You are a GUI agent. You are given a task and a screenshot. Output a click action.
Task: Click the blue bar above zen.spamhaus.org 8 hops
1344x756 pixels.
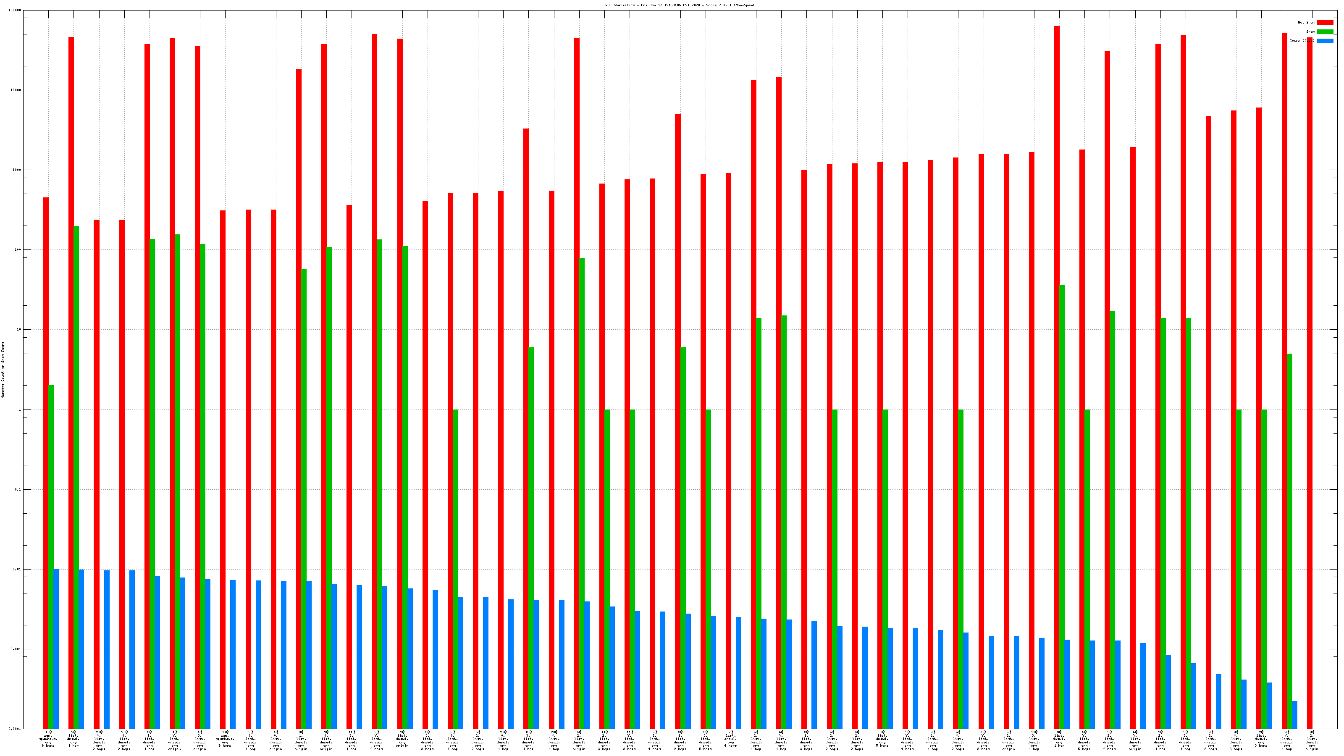click(233, 654)
